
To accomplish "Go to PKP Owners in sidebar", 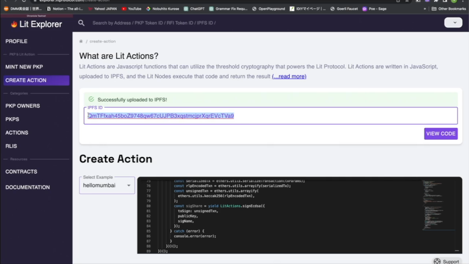I will [x=23, y=106].
